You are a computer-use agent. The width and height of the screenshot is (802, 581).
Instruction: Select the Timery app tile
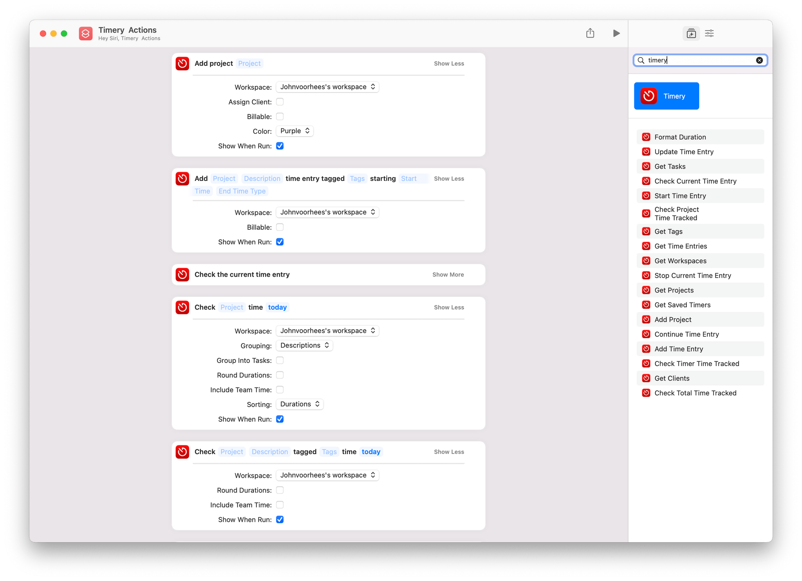point(666,96)
